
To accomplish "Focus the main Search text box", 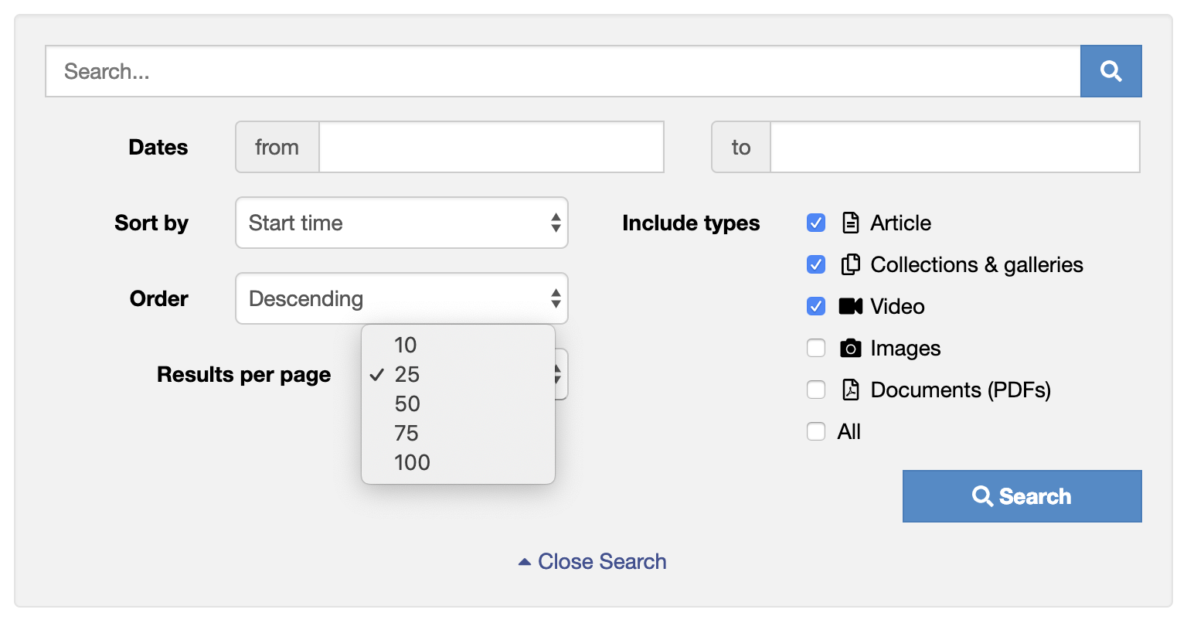I will pyautogui.click(x=563, y=71).
